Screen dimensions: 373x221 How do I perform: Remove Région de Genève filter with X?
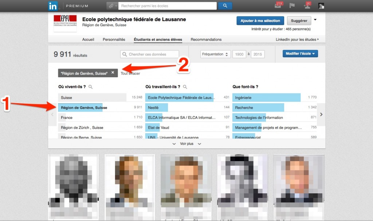pyautogui.click(x=113, y=73)
